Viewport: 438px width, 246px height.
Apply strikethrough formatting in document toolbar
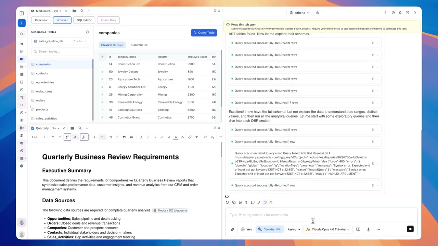click(x=155, y=137)
